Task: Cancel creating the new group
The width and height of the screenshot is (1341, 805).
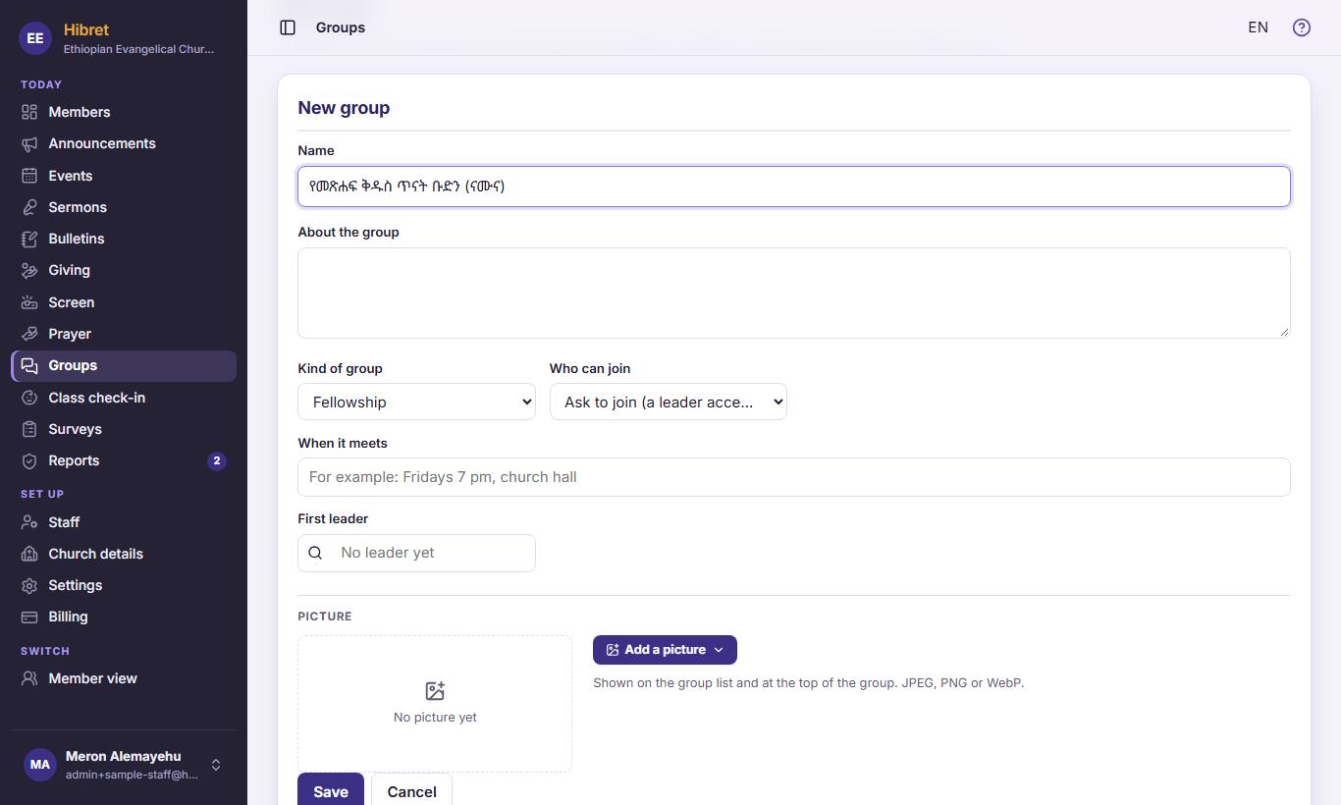Action: click(411, 791)
